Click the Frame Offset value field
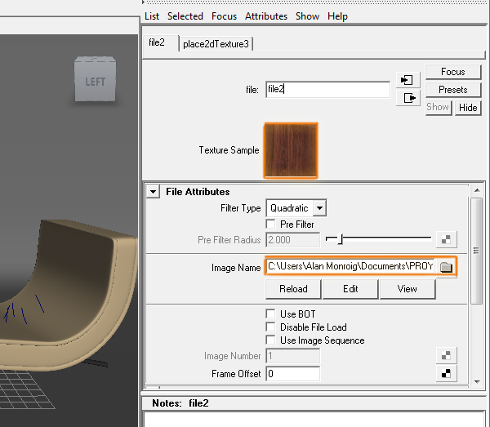490x427 pixels. pyautogui.click(x=293, y=374)
